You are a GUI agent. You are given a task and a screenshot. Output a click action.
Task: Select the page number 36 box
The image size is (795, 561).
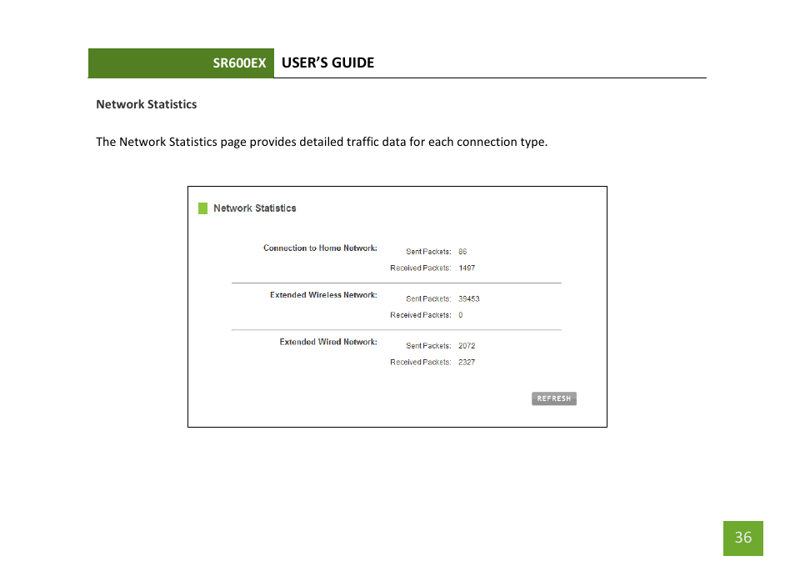742,538
